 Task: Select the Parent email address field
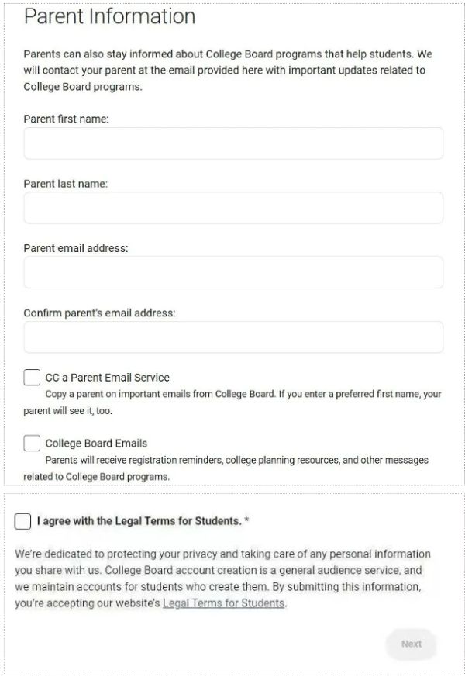[x=233, y=272]
